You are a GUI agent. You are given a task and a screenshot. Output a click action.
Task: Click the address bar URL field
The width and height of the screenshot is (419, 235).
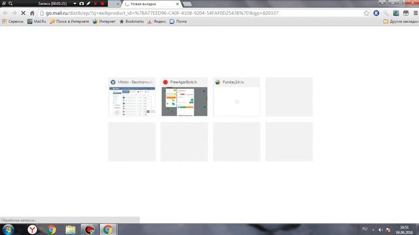coord(200,13)
